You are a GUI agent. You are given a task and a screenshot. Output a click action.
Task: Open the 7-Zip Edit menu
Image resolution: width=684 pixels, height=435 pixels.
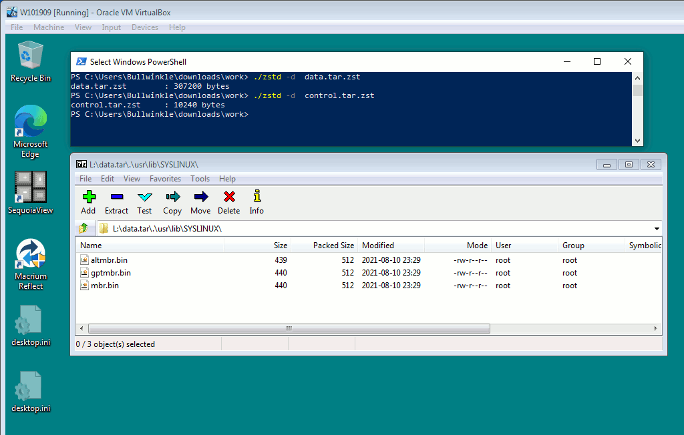tap(108, 179)
